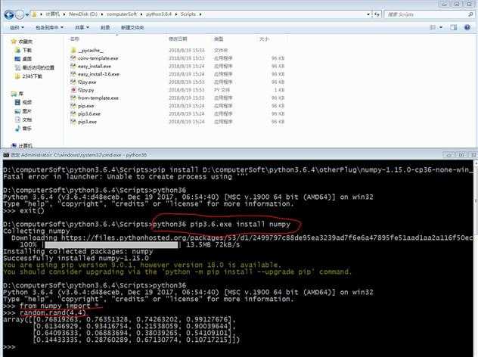Viewport: 478px width, 357px height.
Task: Expand the arrow after NewDisk (D:) breadcrumb
Action: pyautogui.click(x=102, y=14)
